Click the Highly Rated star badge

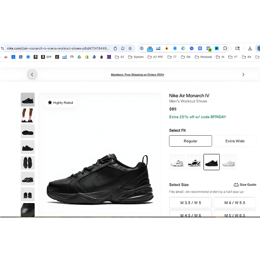point(61,103)
